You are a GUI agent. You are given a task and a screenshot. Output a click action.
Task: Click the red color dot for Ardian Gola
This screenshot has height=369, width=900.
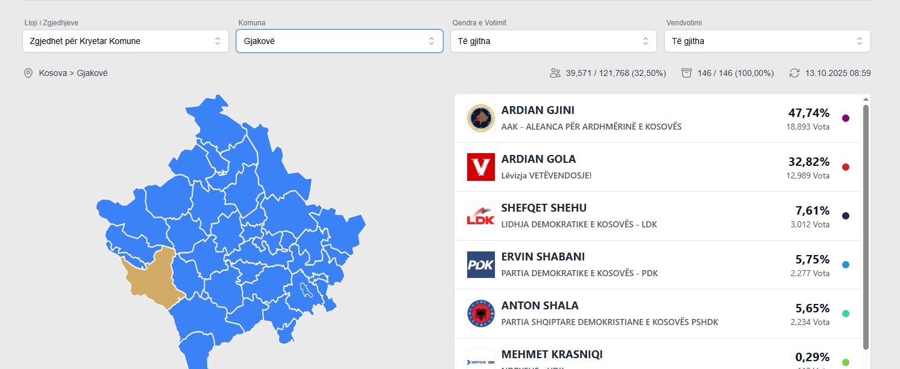pos(845,167)
